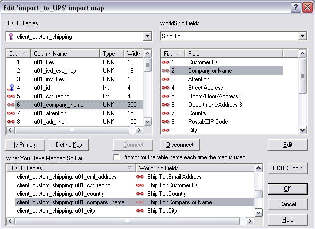Click the link icon beside Postal/ZIP Code
315x229 pixels.
(x=166, y=122)
